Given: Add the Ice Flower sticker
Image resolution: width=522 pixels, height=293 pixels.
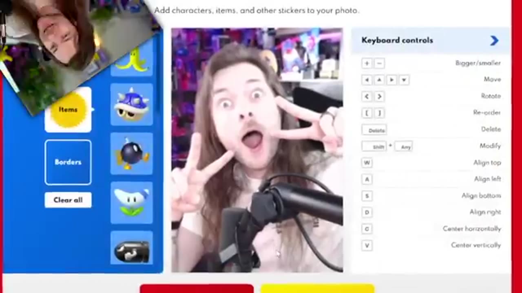Looking at the screenshot, I should pos(131,203).
